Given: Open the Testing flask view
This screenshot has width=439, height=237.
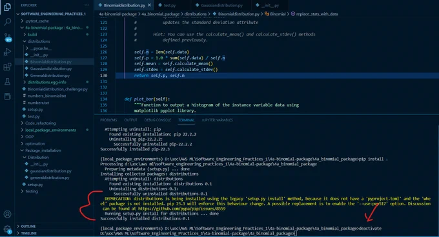Looking at the screenshot, I should coord(7,81).
